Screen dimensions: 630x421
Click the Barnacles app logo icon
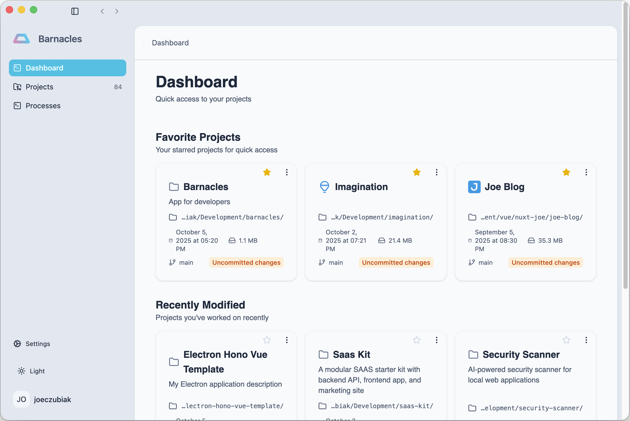(x=21, y=39)
